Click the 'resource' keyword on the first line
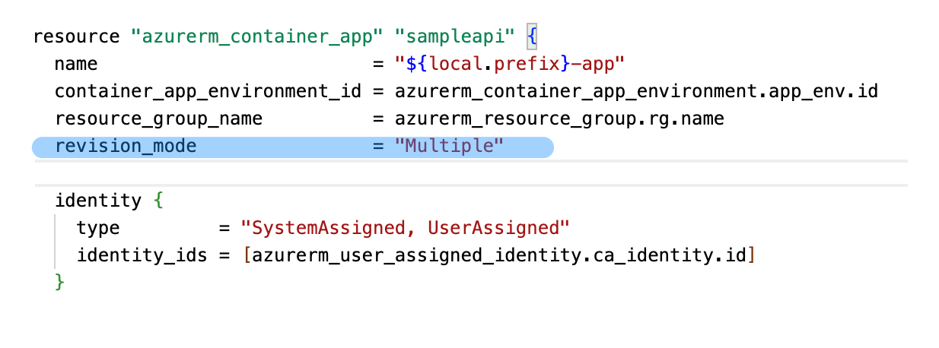The width and height of the screenshot is (939, 348). point(77,37)
